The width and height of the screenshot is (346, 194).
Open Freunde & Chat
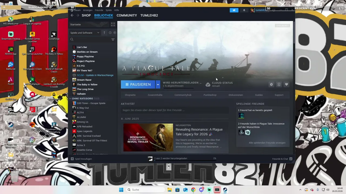point(282,159)
